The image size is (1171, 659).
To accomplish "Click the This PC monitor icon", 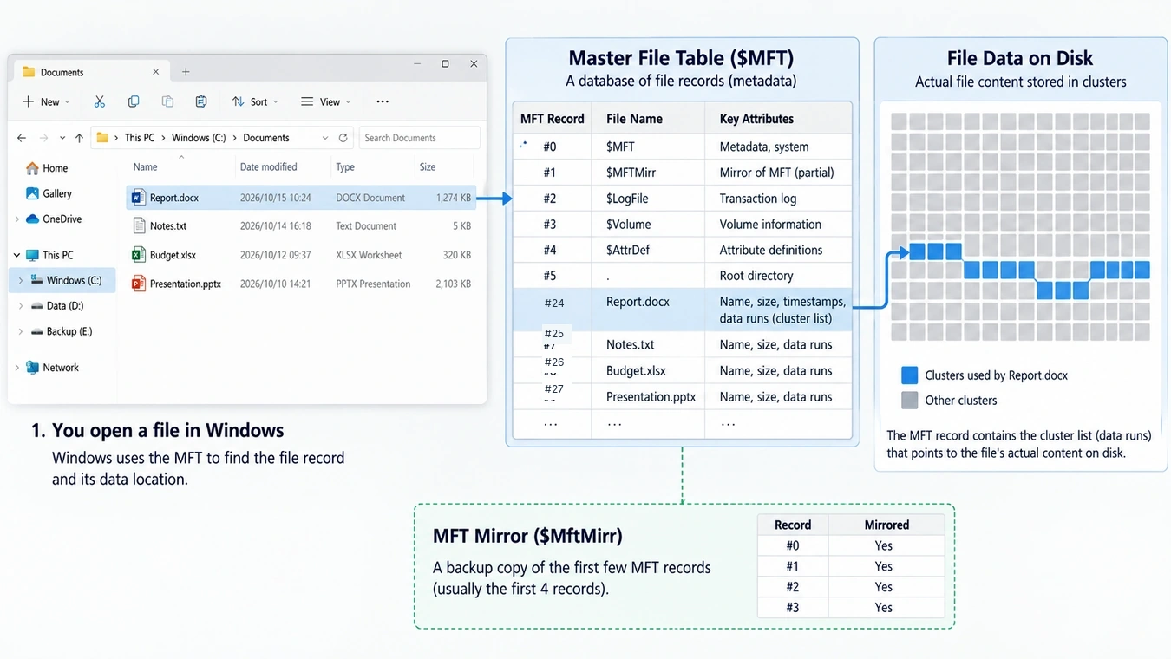I will pyautogui.click(x=32, y=255).
